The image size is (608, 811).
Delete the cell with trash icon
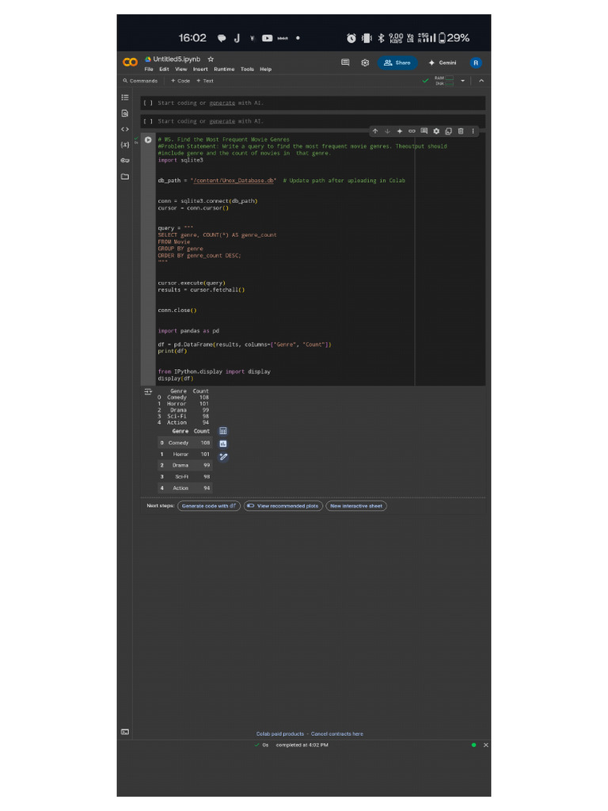coord(461,131)
